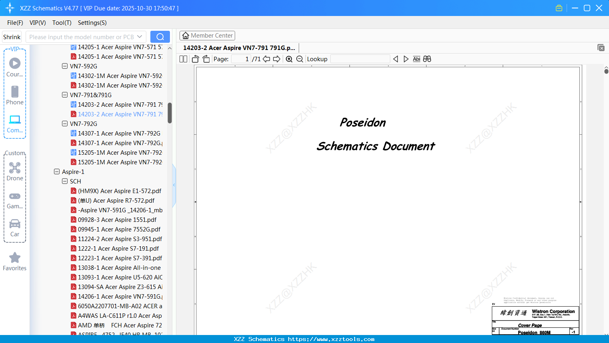Image resolution: width=609 pixels, height=343 pixels.
Task: Click the file tree vertical scrollbar thumb
Action: pyautogui.click(x=170, y=113)
